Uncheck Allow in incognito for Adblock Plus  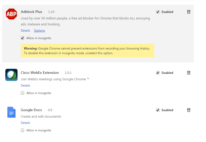point(22,38)
